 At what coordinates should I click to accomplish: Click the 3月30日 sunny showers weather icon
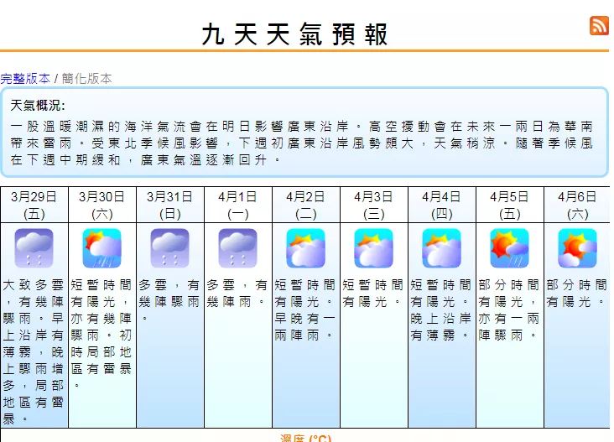click(101, 248)
